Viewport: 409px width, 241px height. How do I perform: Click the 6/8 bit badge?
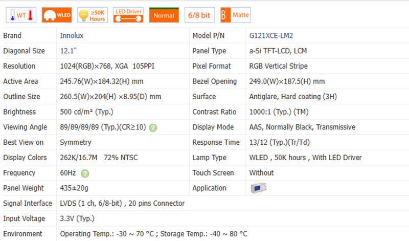pyautogui.click(x=199, y=15)
